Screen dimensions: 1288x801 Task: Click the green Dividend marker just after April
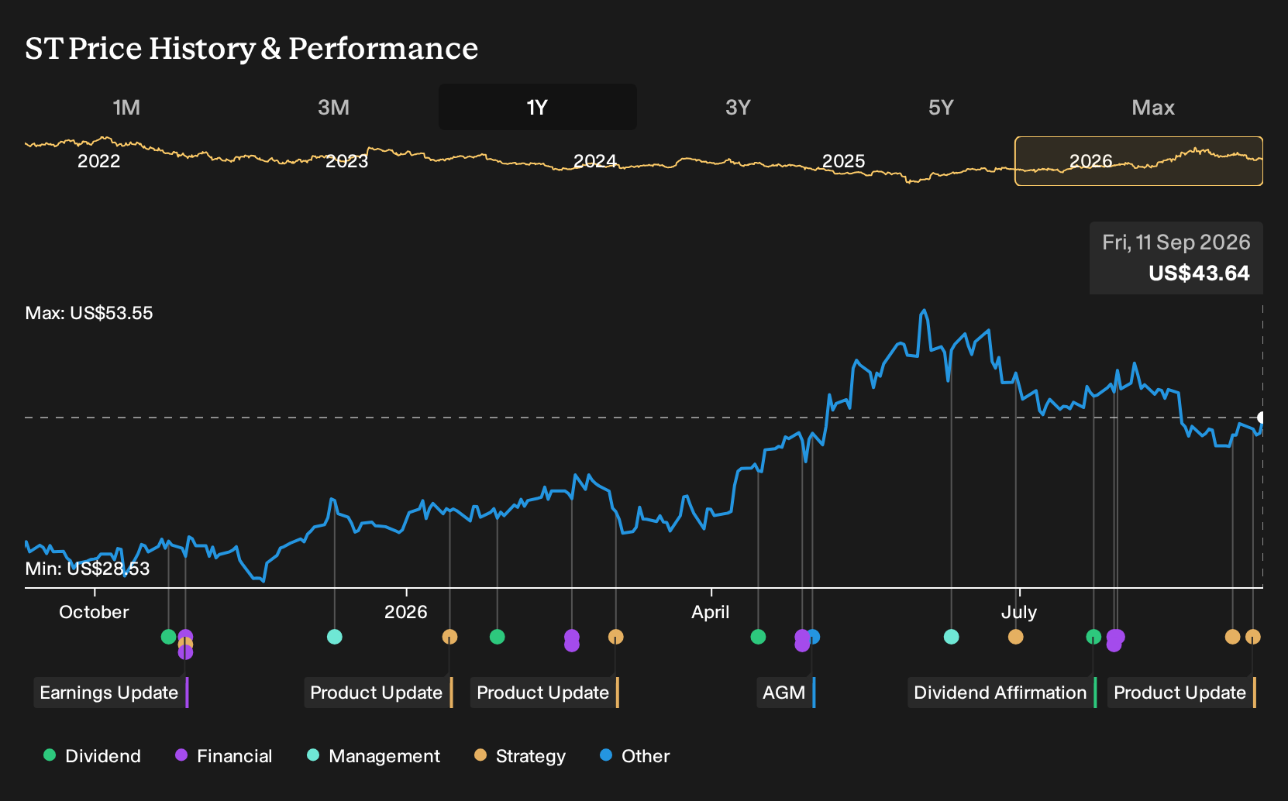point(758,637)
